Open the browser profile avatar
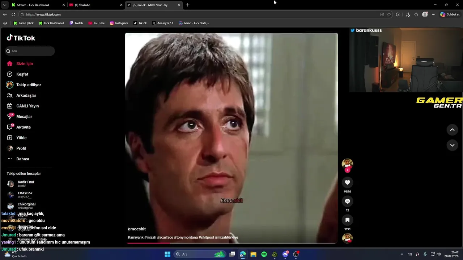Screen dimensions: 463x260 point(425,14)
